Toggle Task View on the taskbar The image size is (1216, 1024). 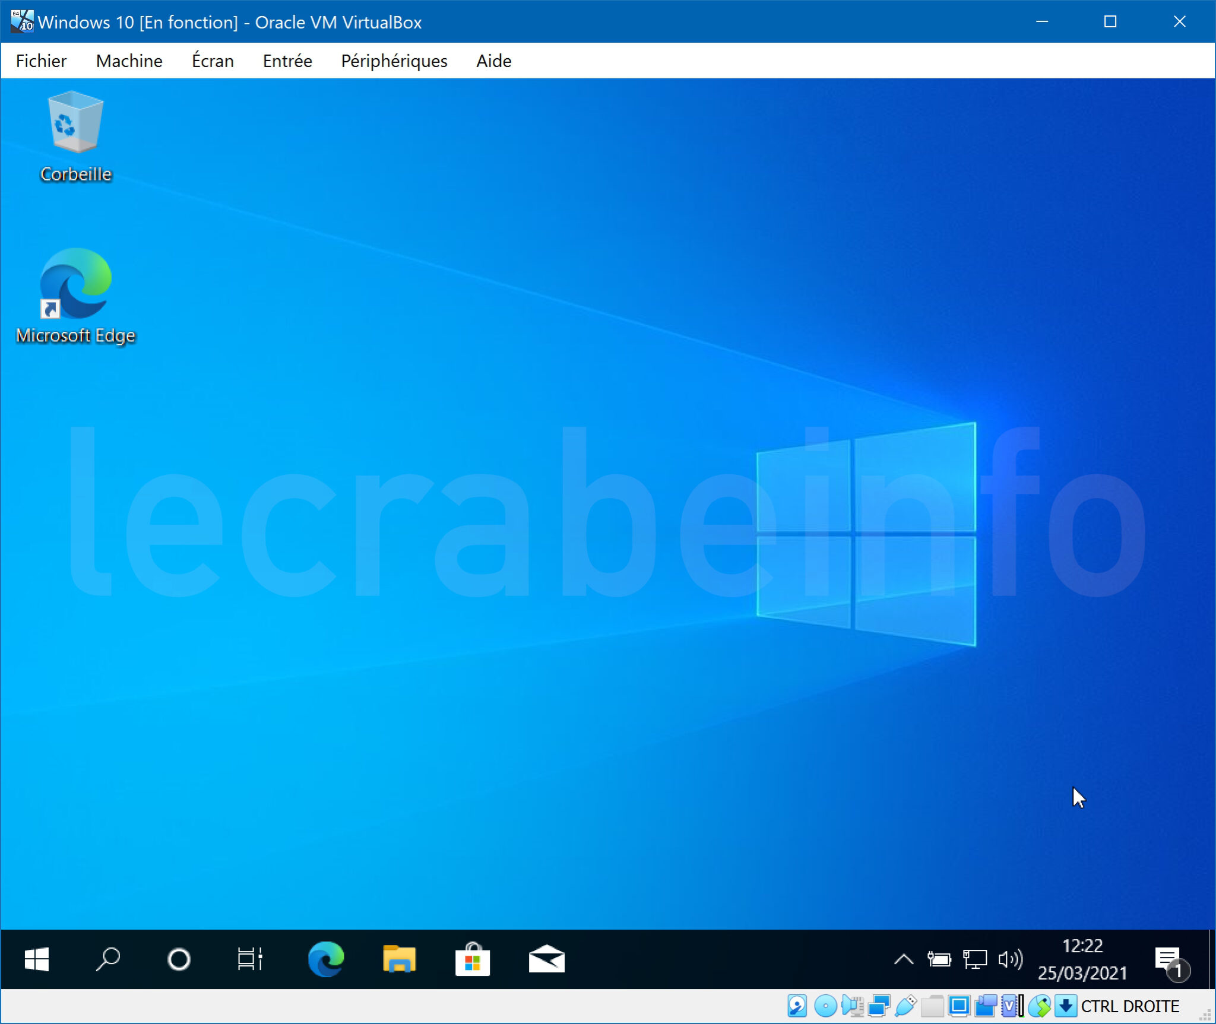click(x=250, y=958)
